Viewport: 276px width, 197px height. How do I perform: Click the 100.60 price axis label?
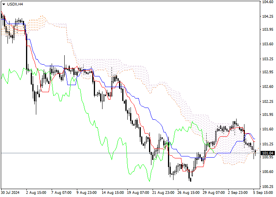[x=268, y=172]
